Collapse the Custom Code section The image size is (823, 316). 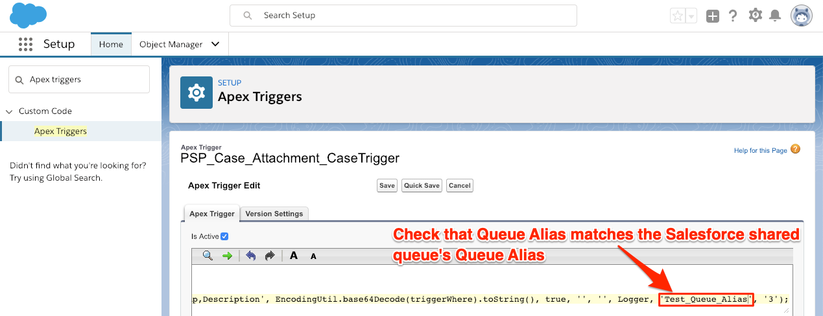coord(9,111)
